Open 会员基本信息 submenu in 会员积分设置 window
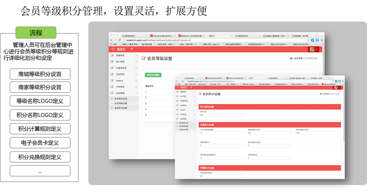The image size is (367, 193). pos(185,123)
